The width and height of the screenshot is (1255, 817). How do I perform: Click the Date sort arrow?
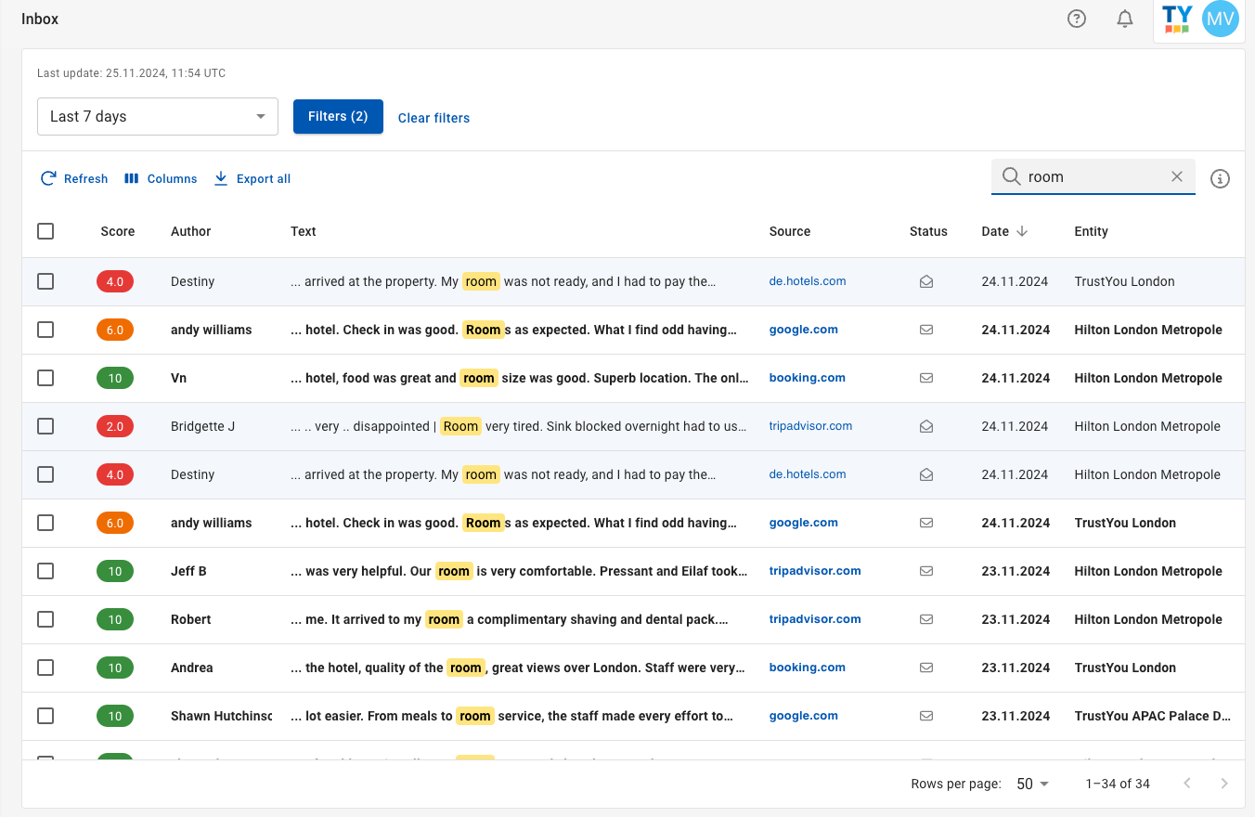(x=1022, y=231)
